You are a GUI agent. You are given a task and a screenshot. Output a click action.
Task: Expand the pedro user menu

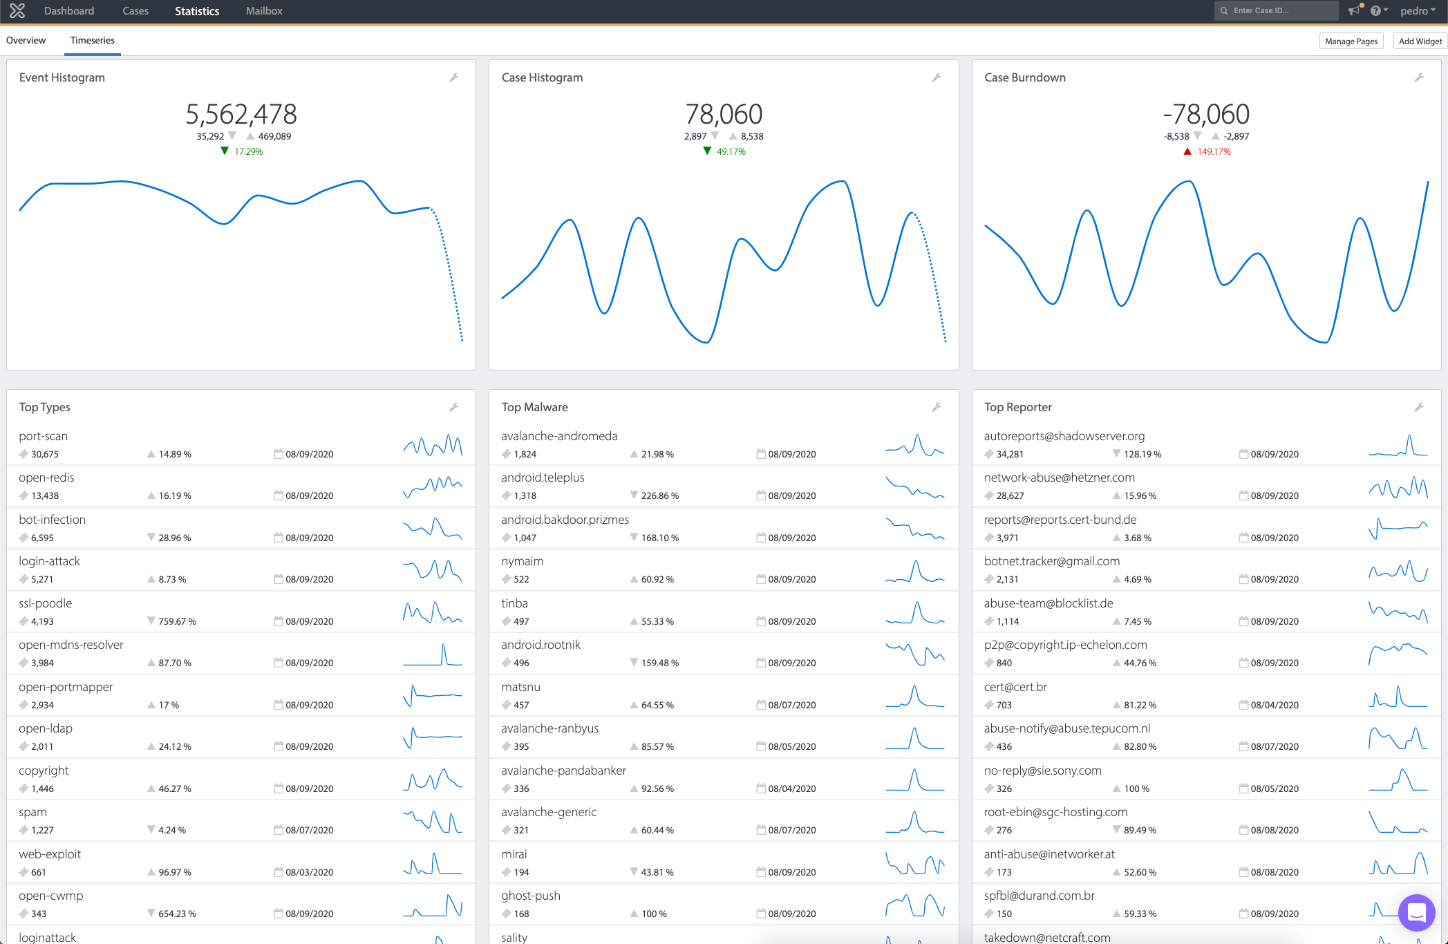1418,10
